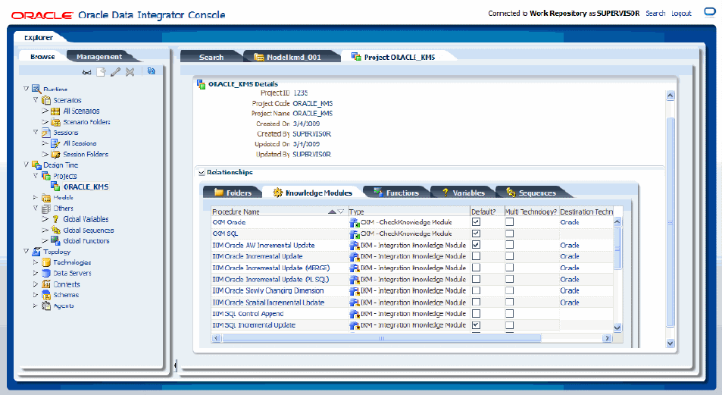Click the edit pencil toolbar icon
The image size is (722, 395).
[116, 72]
